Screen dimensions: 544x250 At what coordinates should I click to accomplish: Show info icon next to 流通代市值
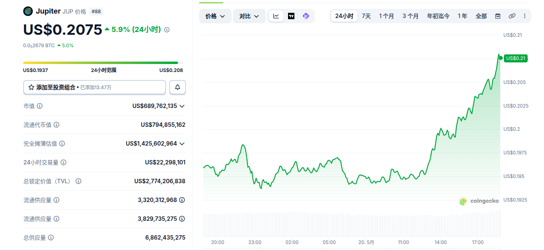pos(56,125)
